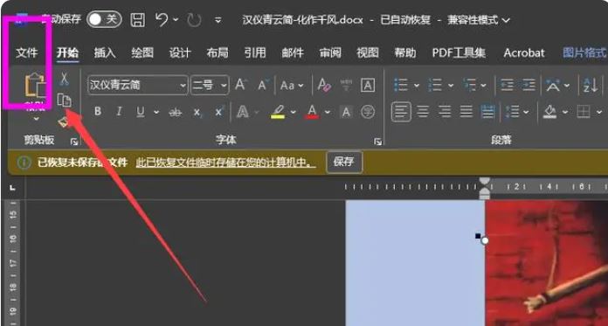Open the clipboard (剪贴板) dialog launcher
The width and height of the screenshot is (608, 326).
pyautogui.click(x=74, y=142)
